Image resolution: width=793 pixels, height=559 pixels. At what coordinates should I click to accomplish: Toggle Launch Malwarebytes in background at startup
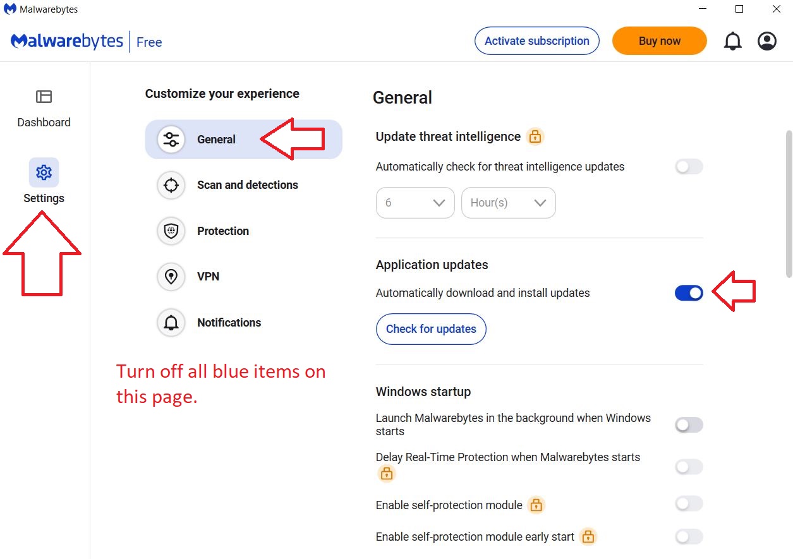coord(689,425)
